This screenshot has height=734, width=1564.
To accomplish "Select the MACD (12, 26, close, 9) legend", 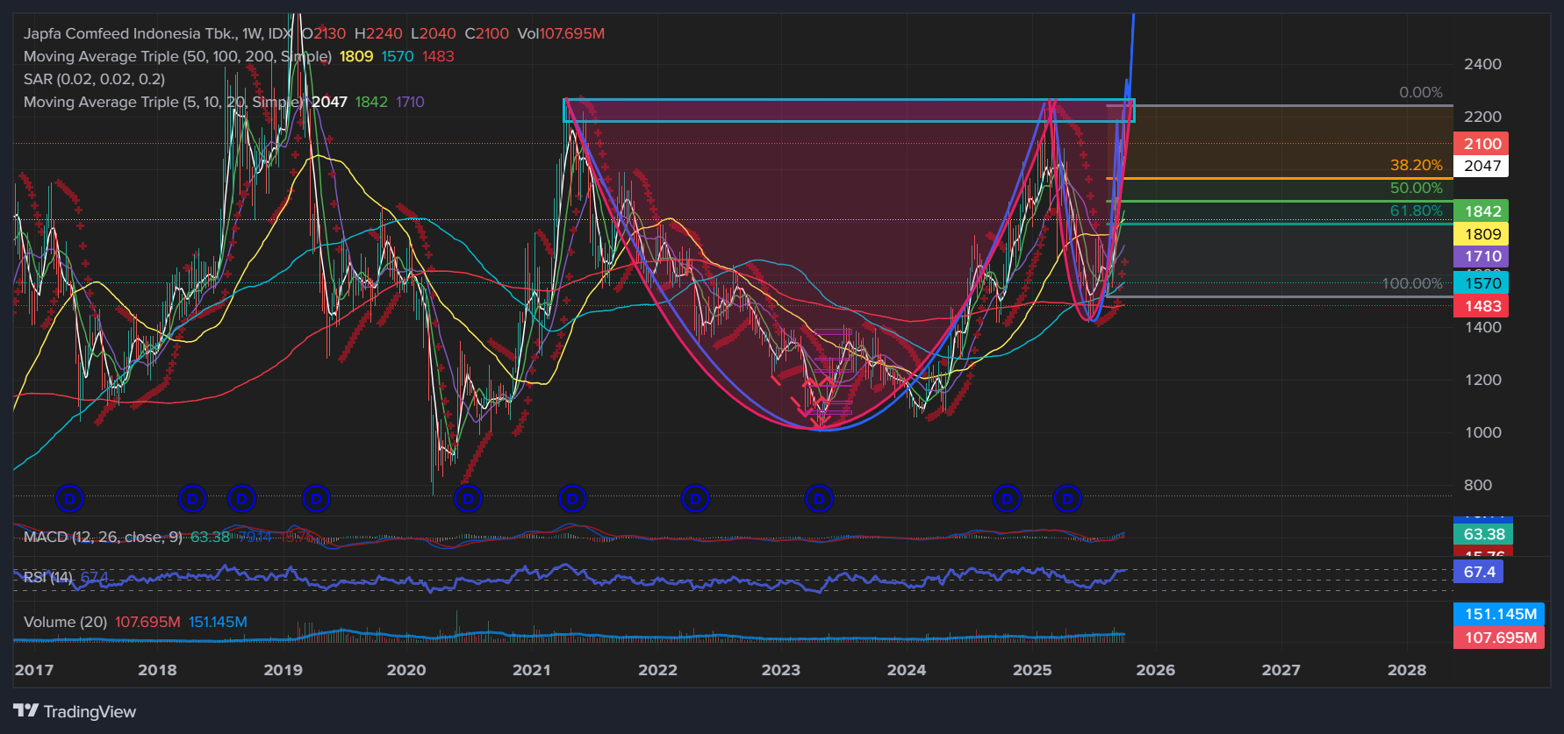I will [x=103, y=537].
